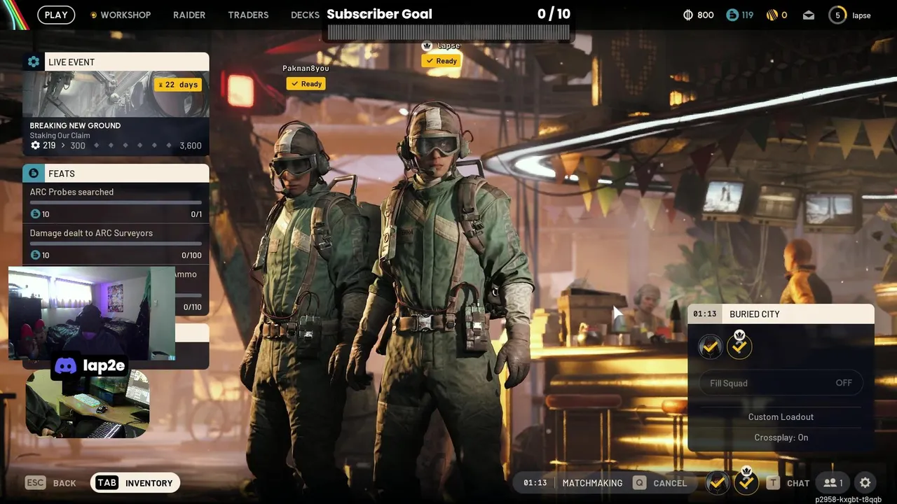The height and width of the screenshot is (504, 897).
Task: Click the blue cred currency icon showing 119
Action: 732,15
